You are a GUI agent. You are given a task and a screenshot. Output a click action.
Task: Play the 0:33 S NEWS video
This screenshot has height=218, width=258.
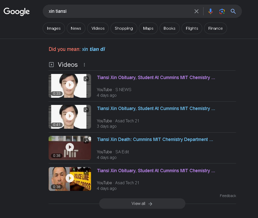coord(70,85)
